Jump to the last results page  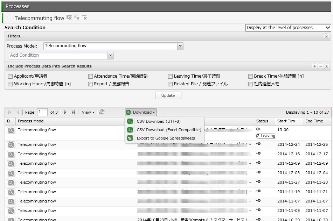coord(73,112)
